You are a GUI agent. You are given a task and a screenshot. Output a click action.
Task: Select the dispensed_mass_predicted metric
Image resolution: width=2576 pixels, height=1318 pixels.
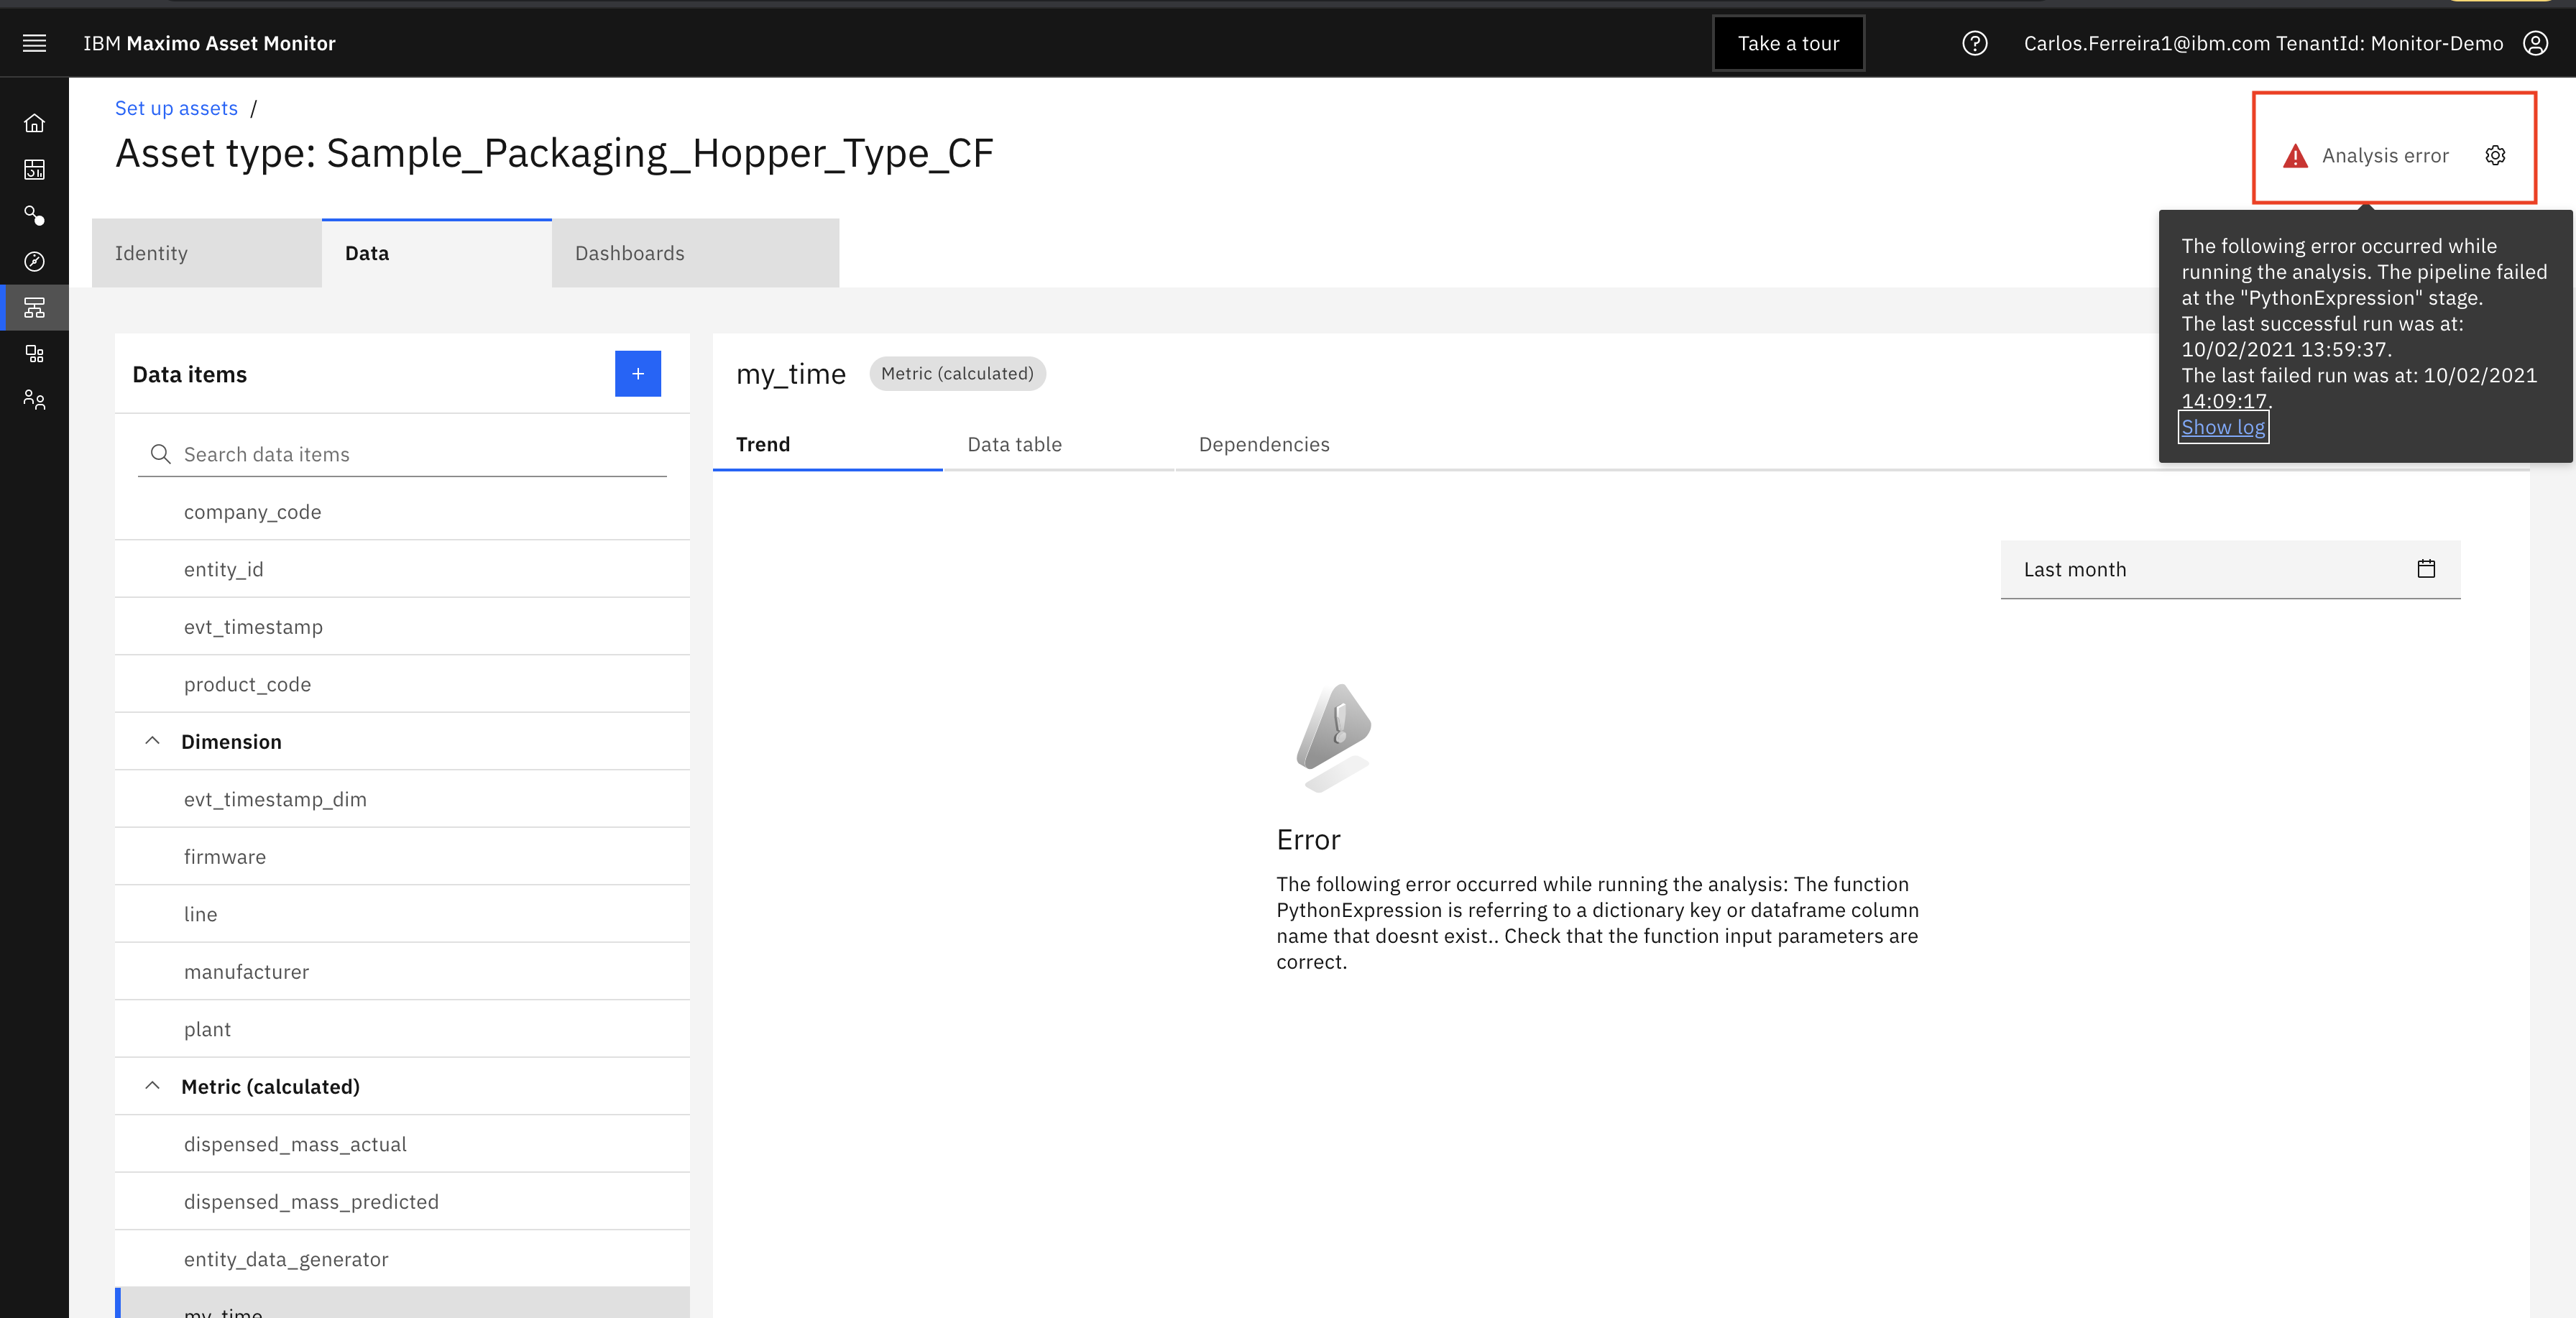(x=402, y=1201)
